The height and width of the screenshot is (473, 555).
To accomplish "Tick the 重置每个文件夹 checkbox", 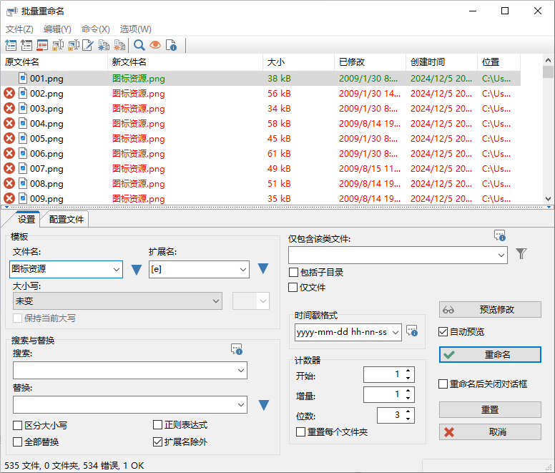I will click(300, 431).
